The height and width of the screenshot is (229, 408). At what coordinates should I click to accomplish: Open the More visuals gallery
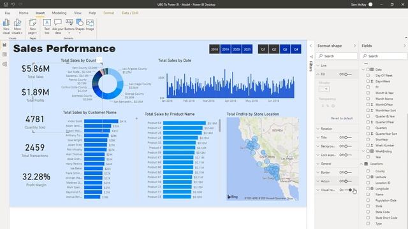[x=17, y=26]
